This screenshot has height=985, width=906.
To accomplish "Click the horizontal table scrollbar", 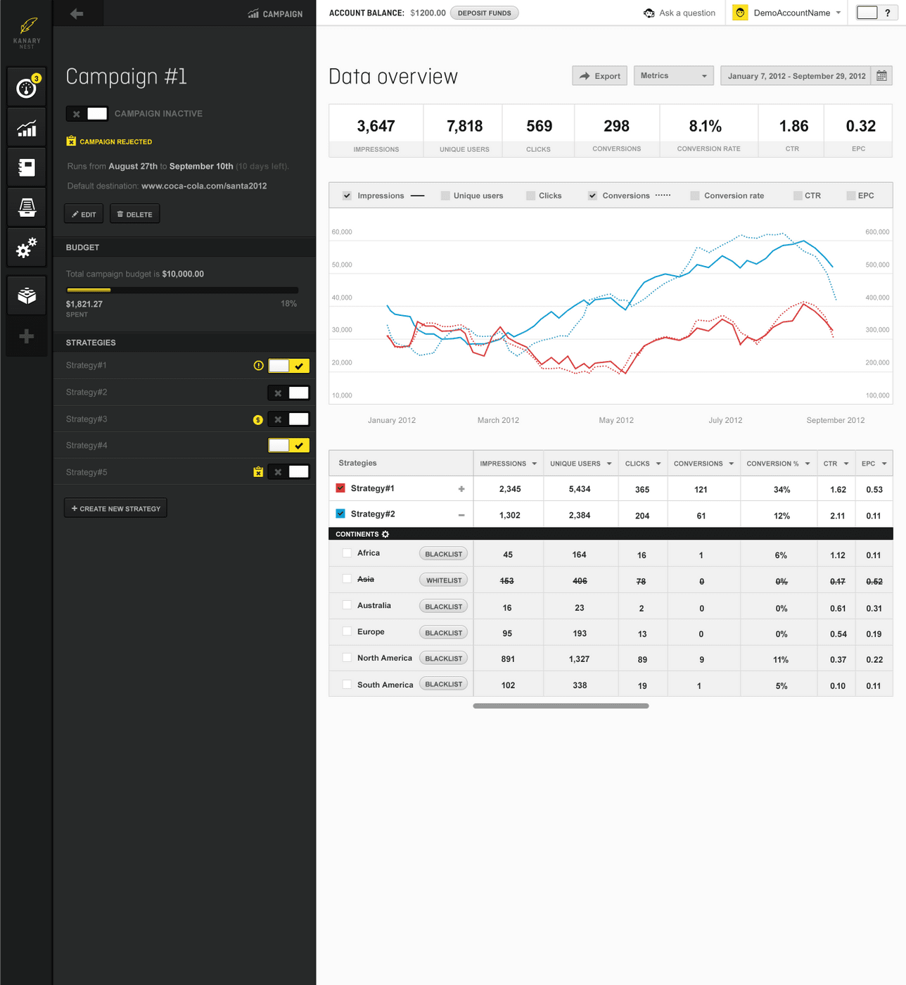I will [561, 706].
